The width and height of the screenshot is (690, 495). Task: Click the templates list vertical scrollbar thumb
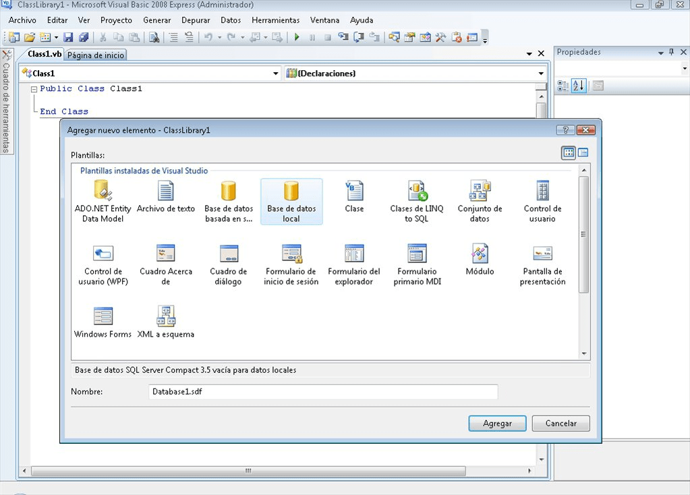pyautogui.click(x=583, y=235)
